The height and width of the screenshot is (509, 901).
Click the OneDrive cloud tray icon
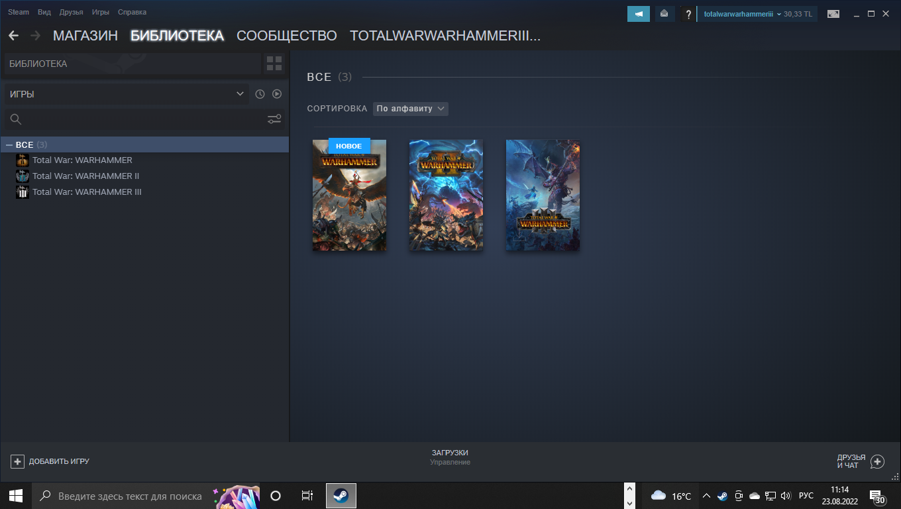pyautogui.click(x=754, y=496)
